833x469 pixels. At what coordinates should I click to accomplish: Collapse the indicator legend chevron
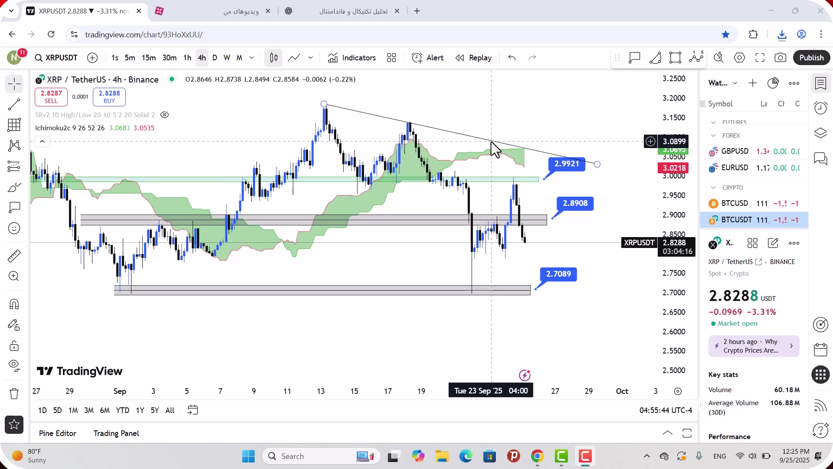42,142
